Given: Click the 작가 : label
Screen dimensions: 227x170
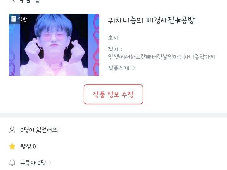Looking at the screenshot, I should coord(115,49).
